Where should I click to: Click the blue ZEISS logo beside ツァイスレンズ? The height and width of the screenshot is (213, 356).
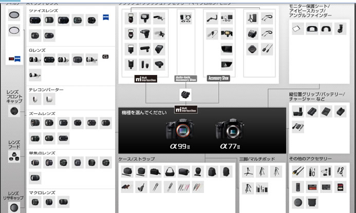(x=106, y=17)
